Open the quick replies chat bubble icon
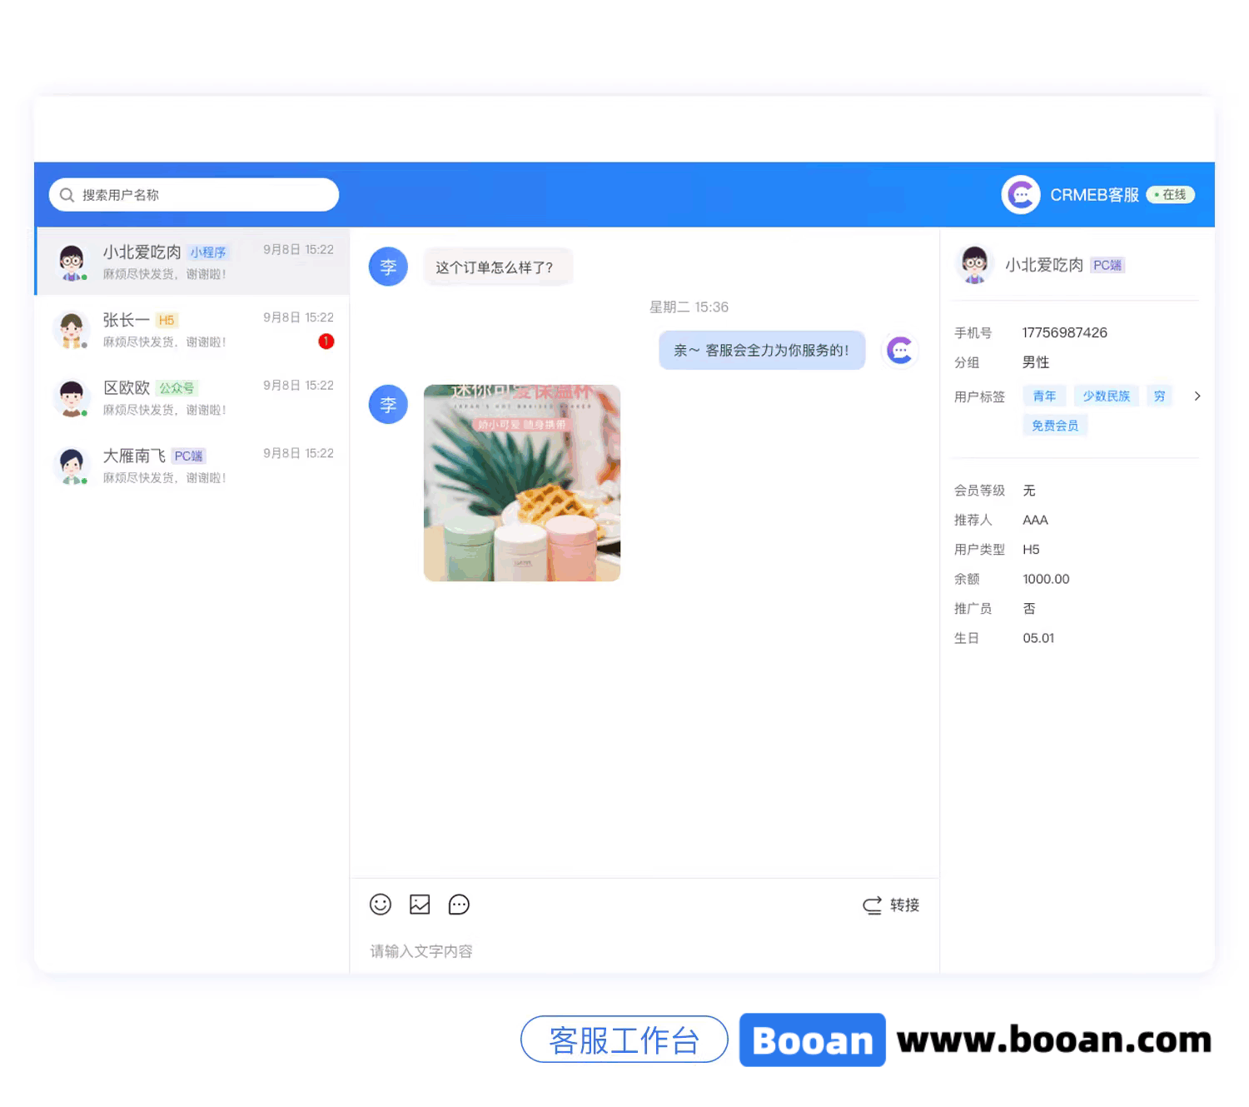This screenshot has height=1107, width=1249. [459, 905]
